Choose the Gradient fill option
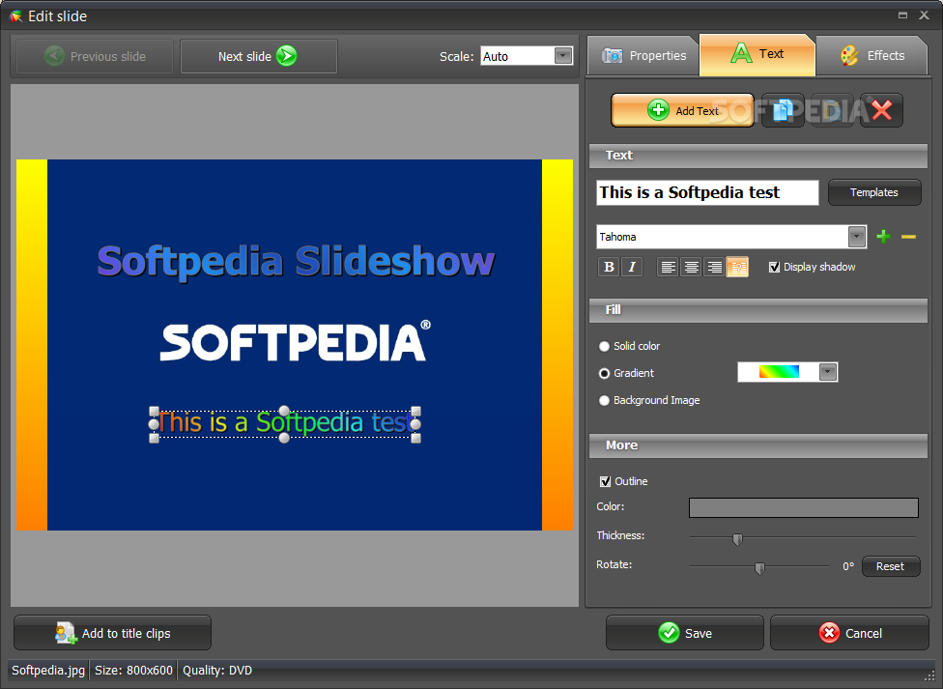Viewport: 943px width, 689px height. (605, 373)
